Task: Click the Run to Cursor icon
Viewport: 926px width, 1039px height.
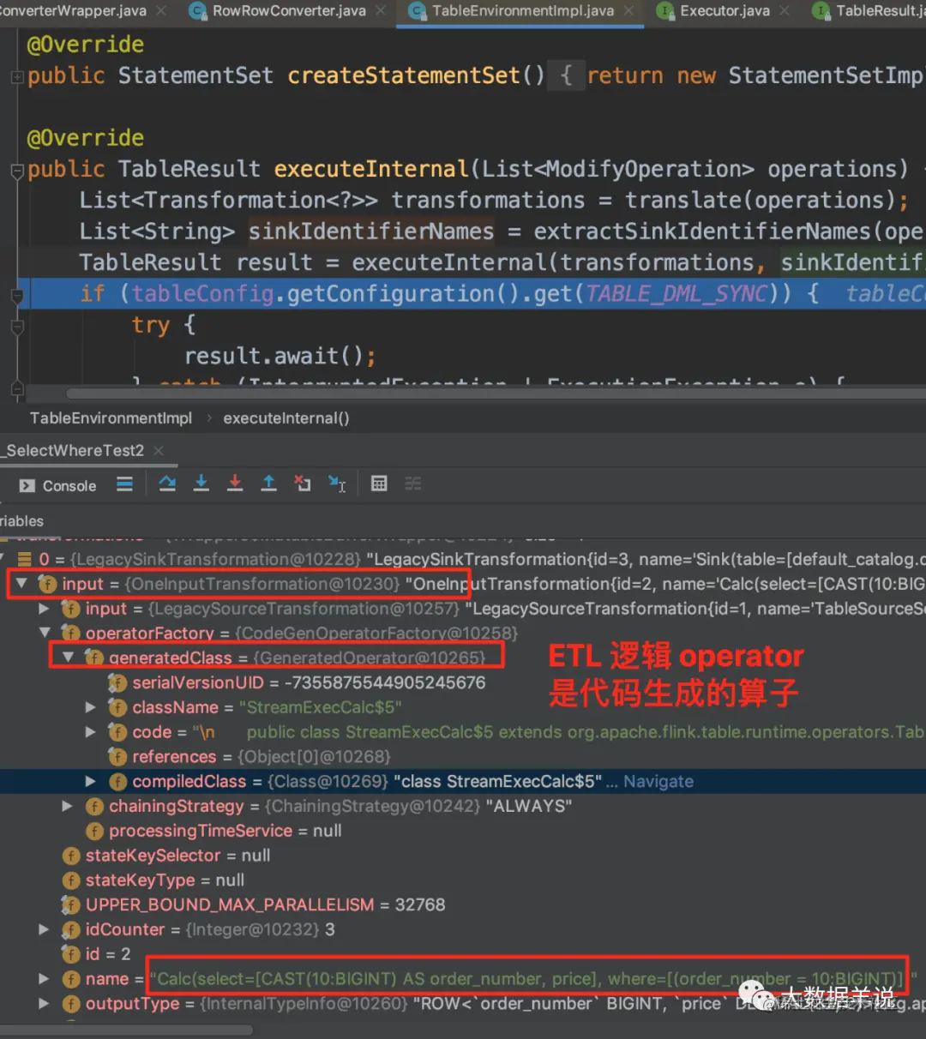Action: (x=337, y=484)
